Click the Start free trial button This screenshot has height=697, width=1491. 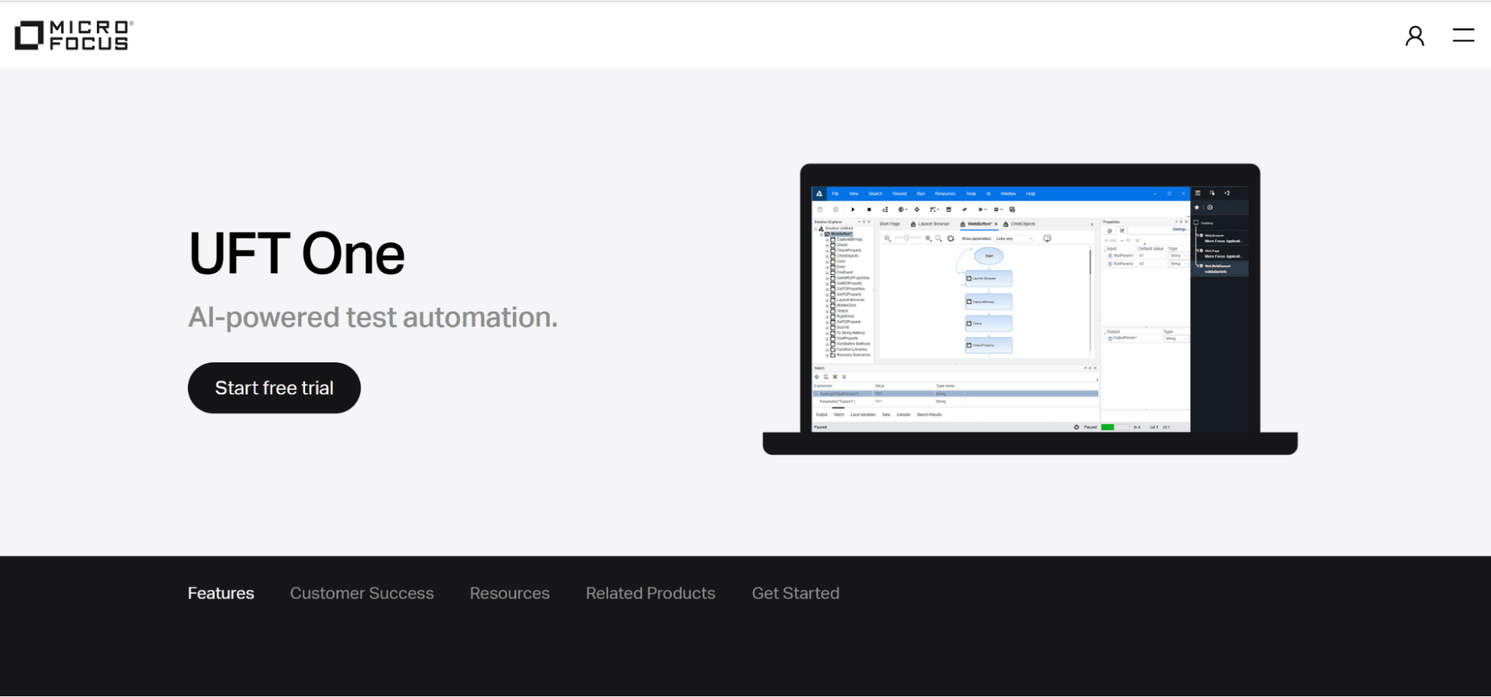tap(274, 388)
